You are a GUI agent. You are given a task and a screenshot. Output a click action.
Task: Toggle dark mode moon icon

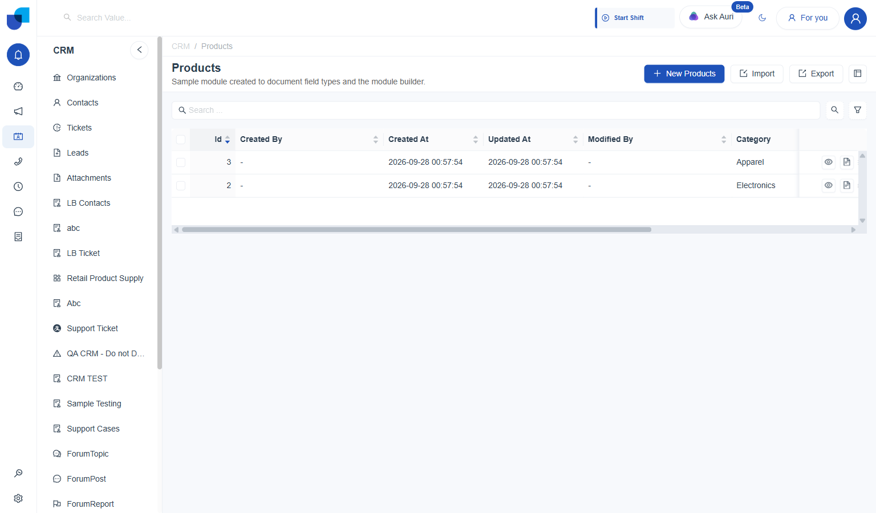[x=762, y=18]
